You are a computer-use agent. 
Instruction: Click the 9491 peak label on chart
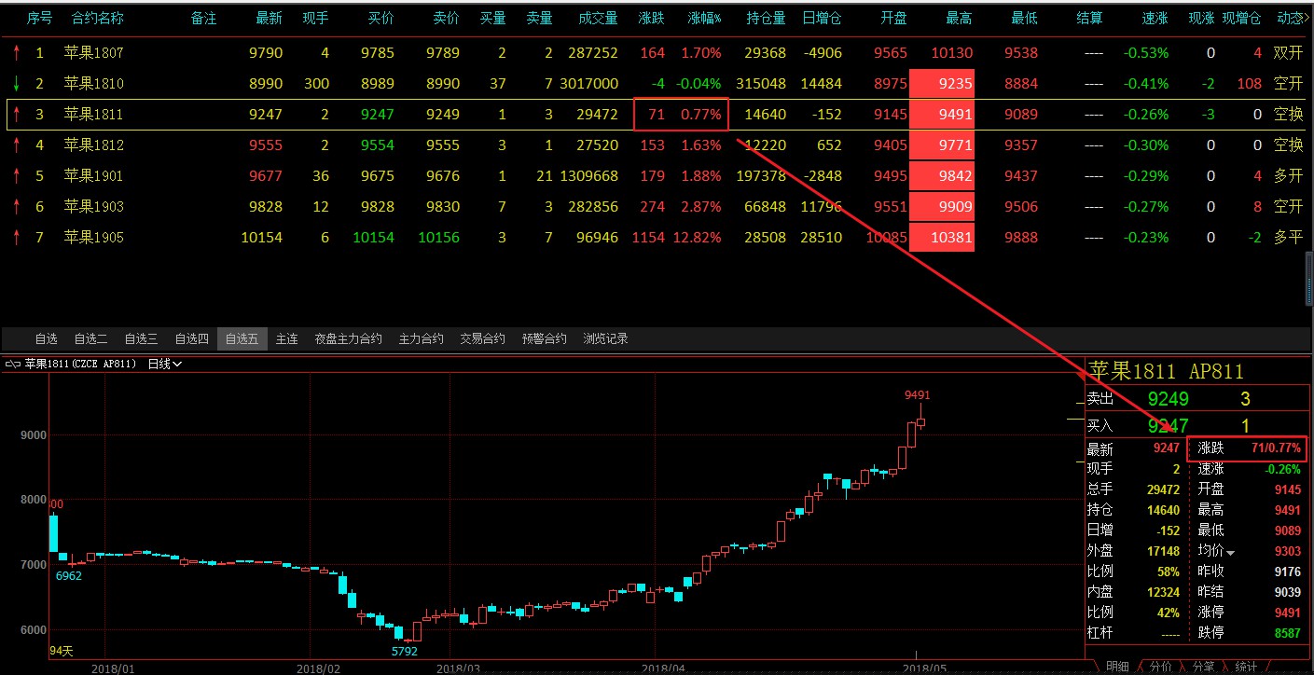click(x=917, y=395)
